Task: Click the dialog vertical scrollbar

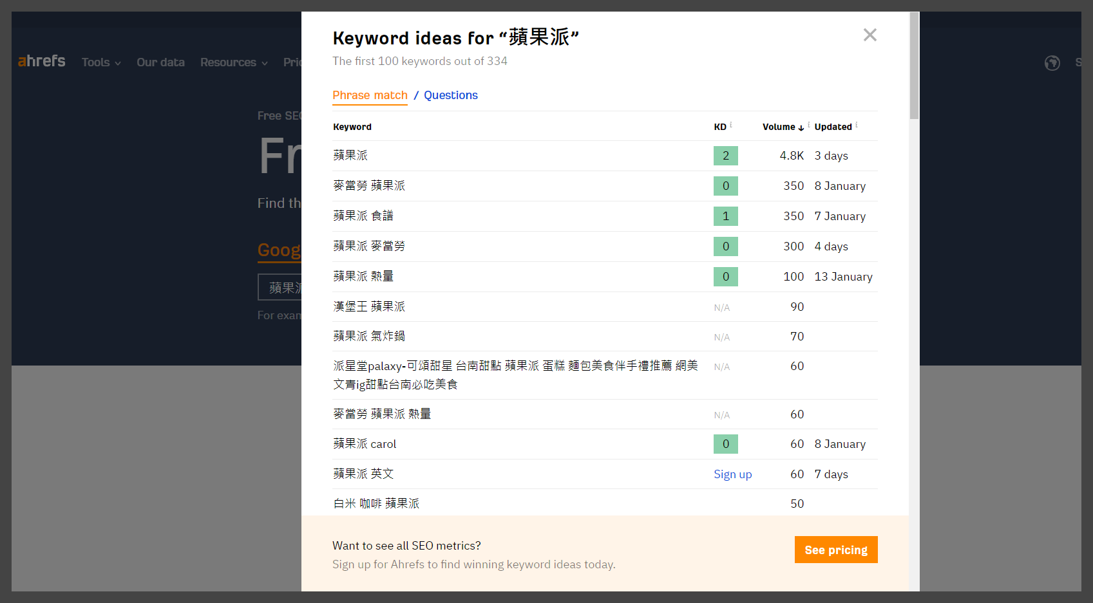Action: 914,257
